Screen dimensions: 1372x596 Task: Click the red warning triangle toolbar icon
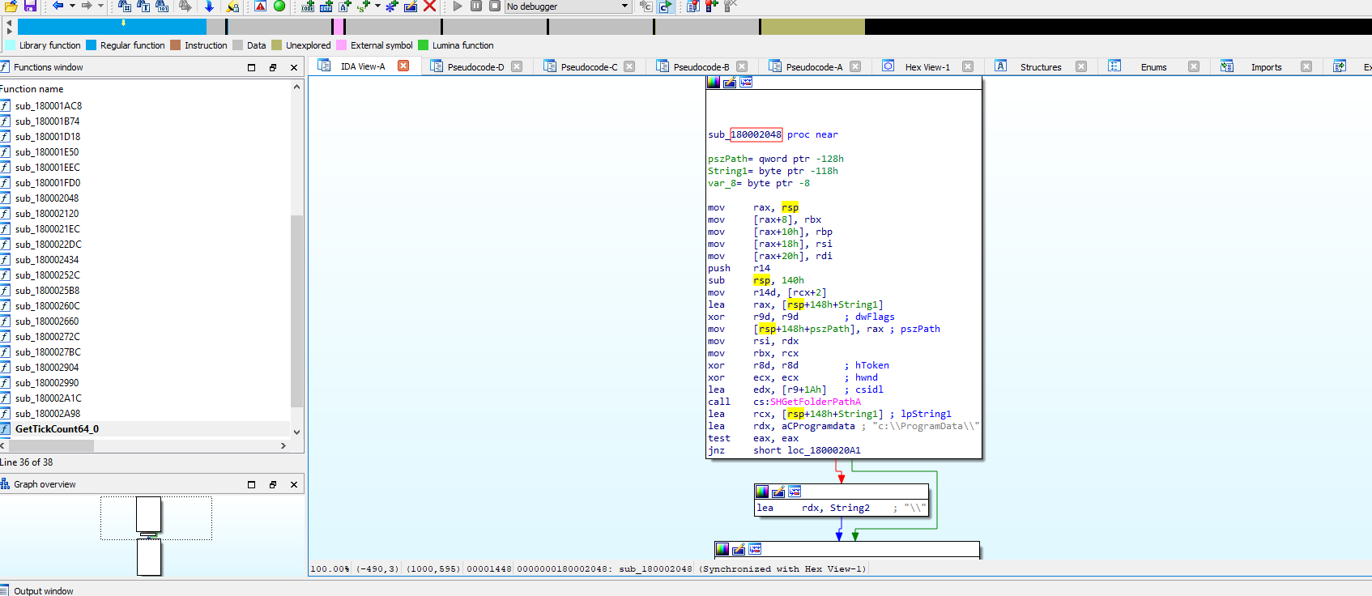(x=260, y=6)
